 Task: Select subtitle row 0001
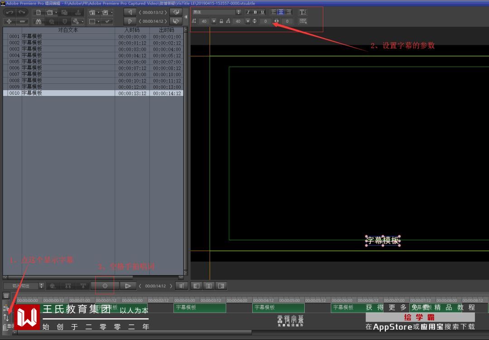tap(93, 37)
